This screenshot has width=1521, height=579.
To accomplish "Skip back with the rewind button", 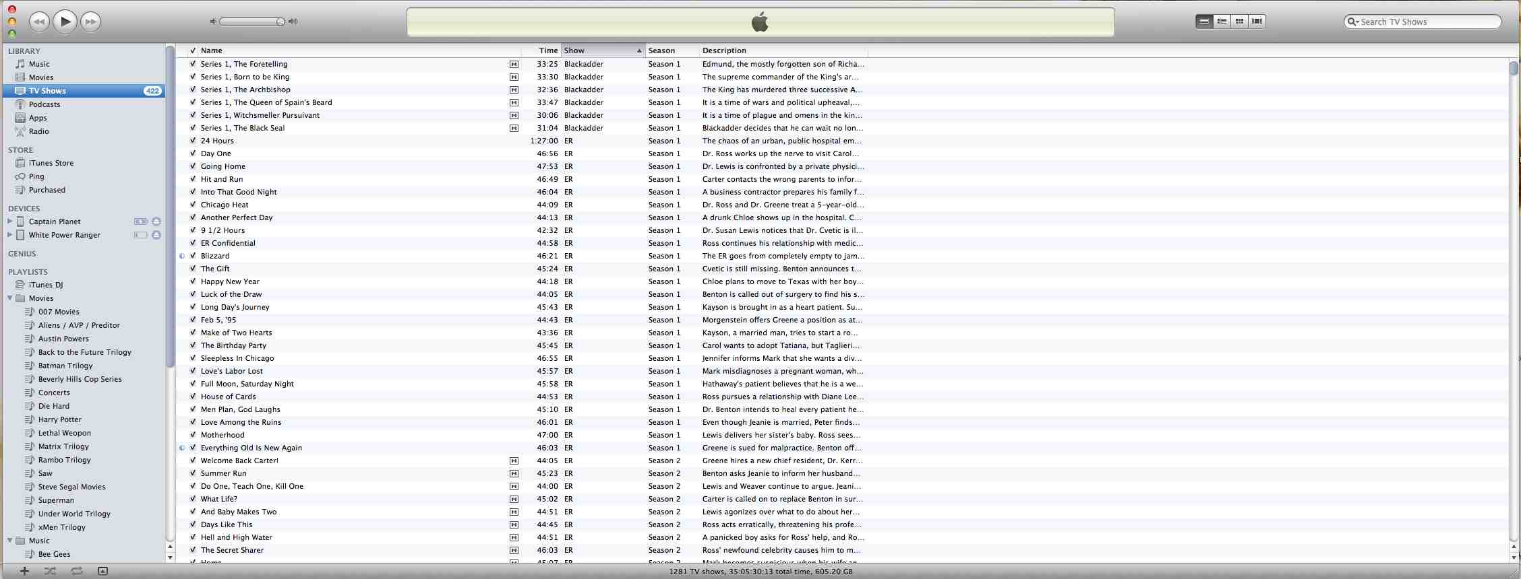I will pyautogui.click(x=39, y=22).
